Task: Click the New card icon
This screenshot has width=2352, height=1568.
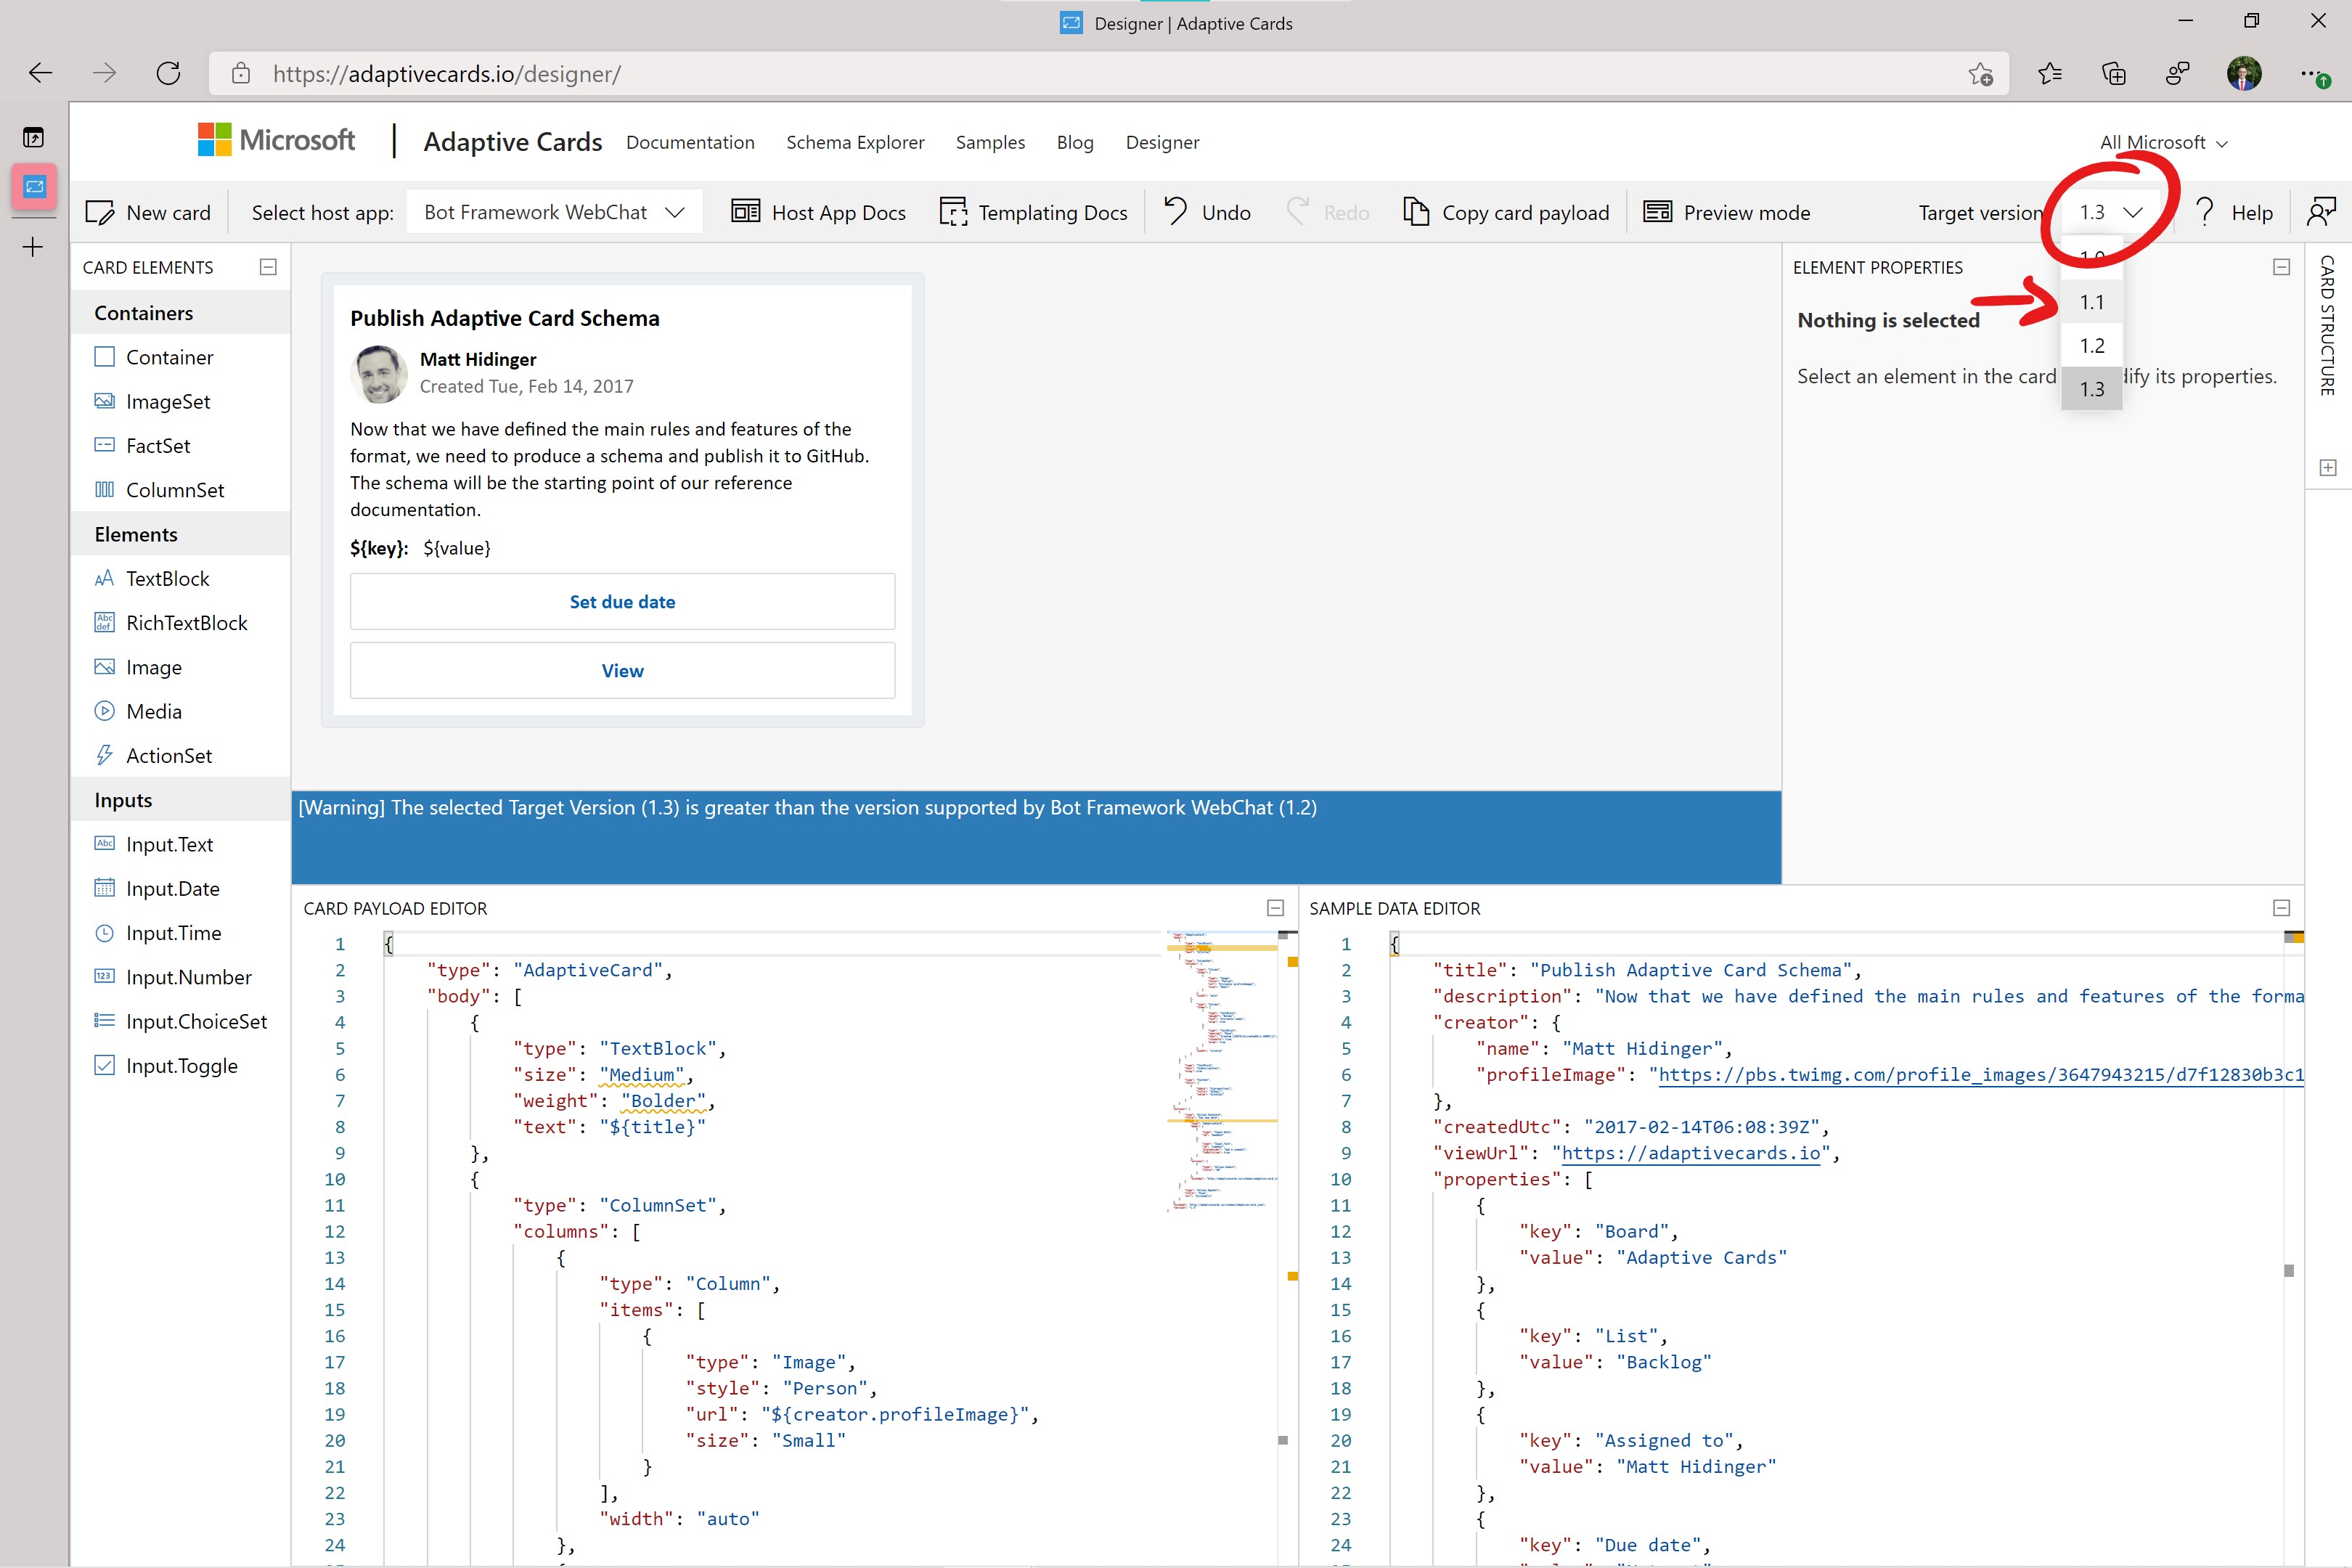Action: 100,212
